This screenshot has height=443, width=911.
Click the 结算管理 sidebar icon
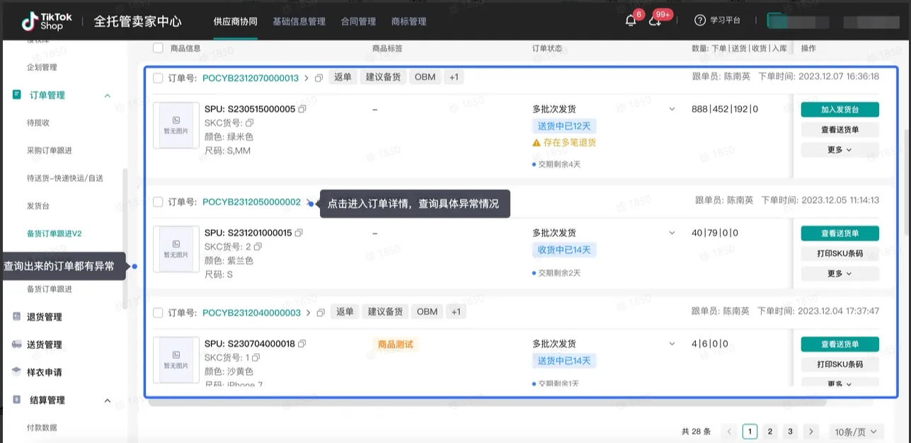(x=16, y=400)
